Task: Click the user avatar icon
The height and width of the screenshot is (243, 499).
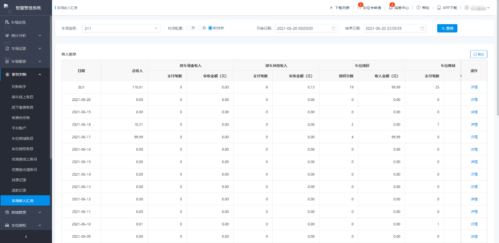Action: pos(466,8)
